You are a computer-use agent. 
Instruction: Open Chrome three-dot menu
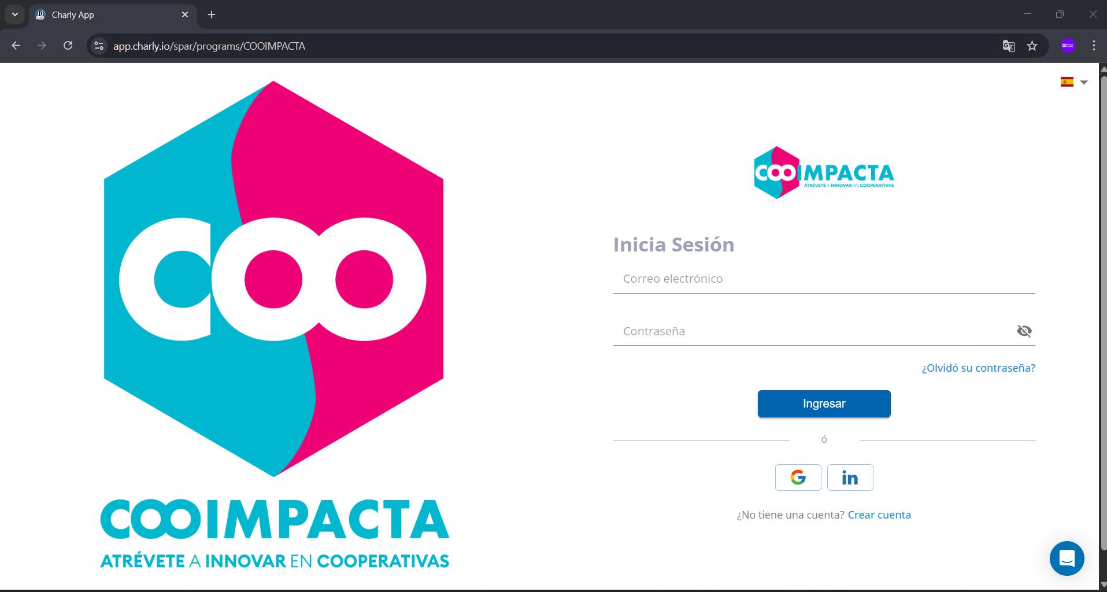tap(1094, 46)
